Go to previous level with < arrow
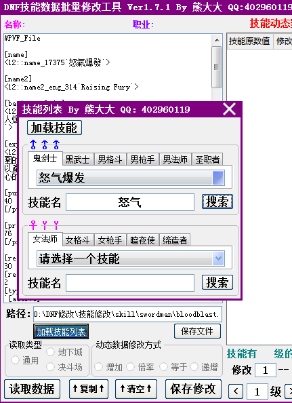Screen dimensions: 292x403 [236, 391]
